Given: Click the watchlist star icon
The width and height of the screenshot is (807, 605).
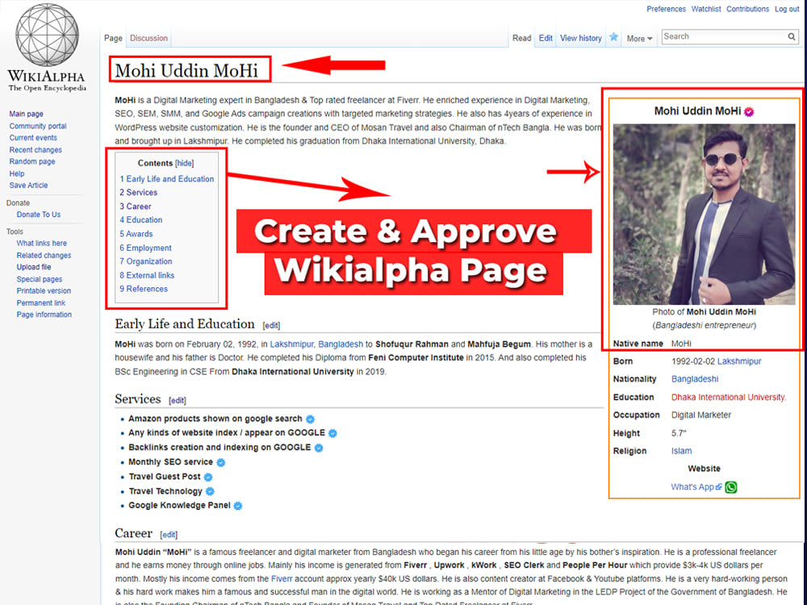Looking at the screenshot, I should click(x=613, y=38).
